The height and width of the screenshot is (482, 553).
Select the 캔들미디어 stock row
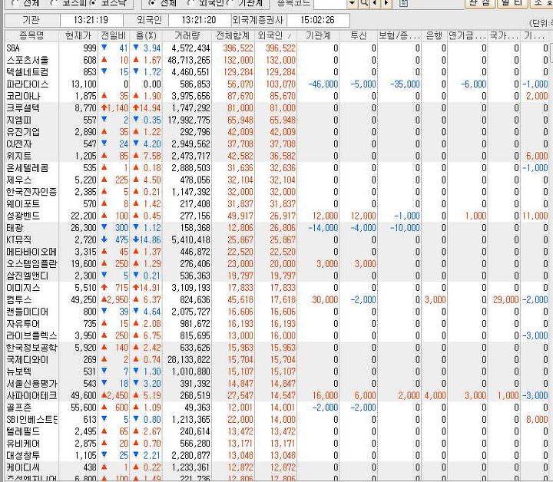(276, 312)
